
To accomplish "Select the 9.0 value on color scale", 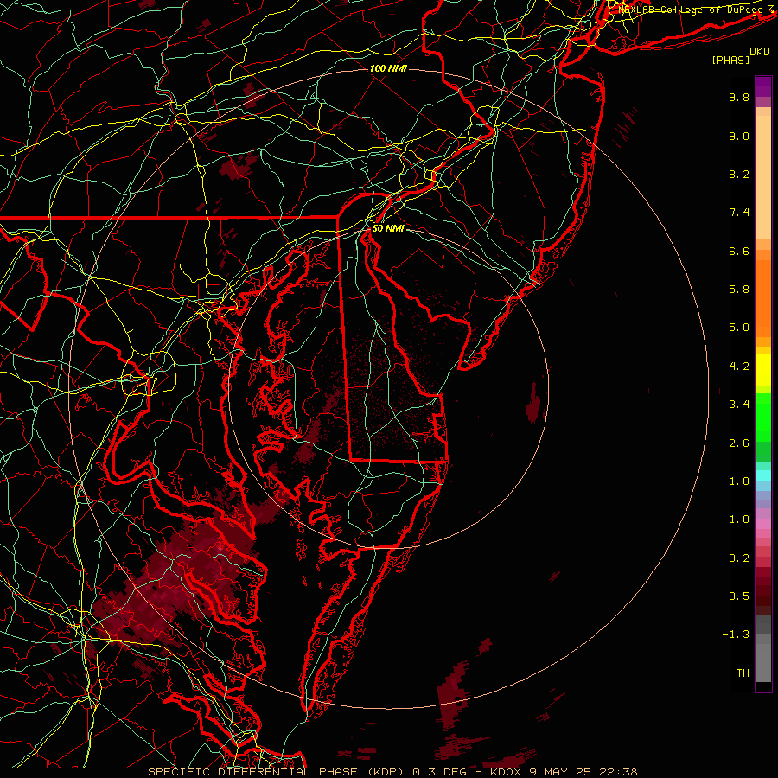I will click(739, 136).
